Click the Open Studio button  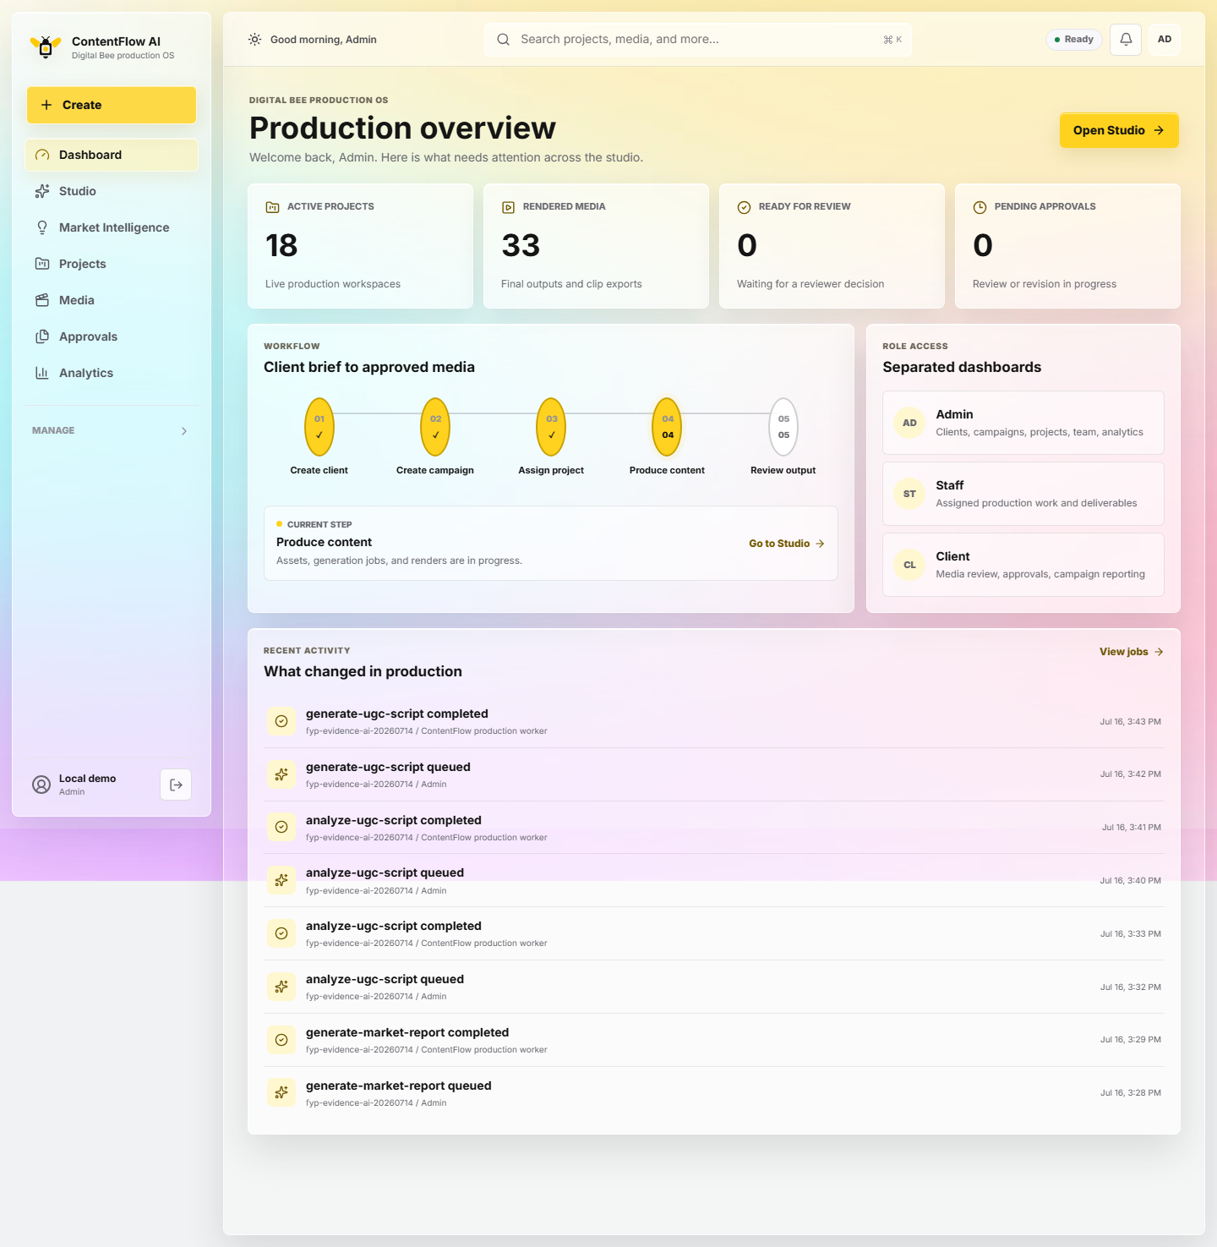[x=1119, y=130]
